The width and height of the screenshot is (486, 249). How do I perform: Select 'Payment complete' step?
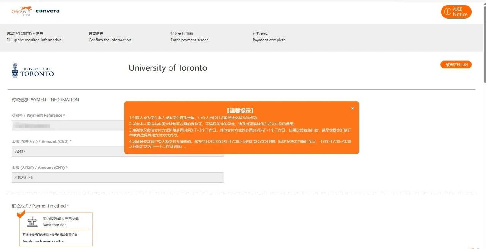coord(269,37)
